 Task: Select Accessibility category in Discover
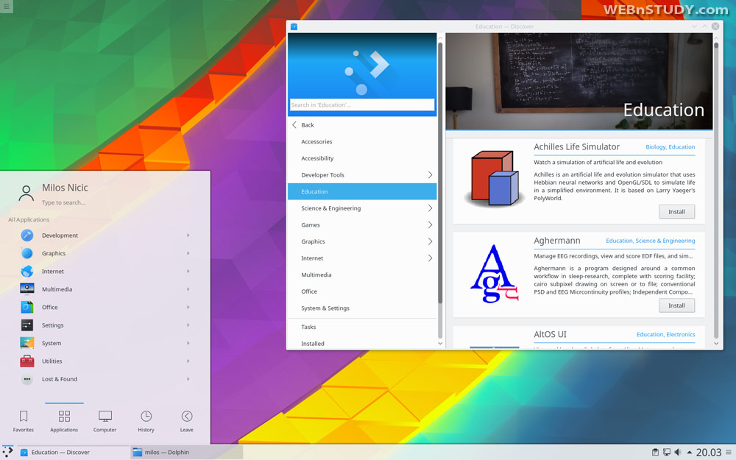362,158
